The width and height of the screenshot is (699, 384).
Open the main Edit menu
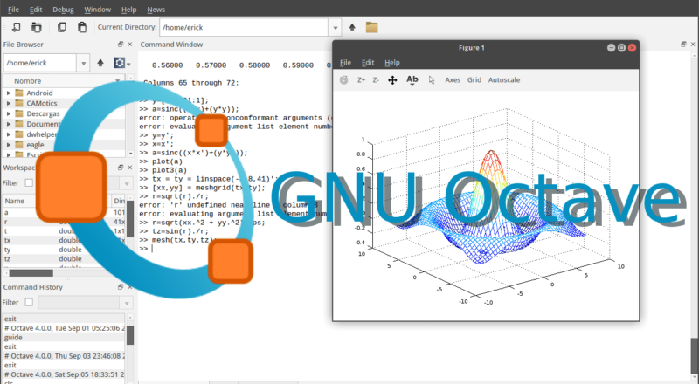click(x=36, y=10)
